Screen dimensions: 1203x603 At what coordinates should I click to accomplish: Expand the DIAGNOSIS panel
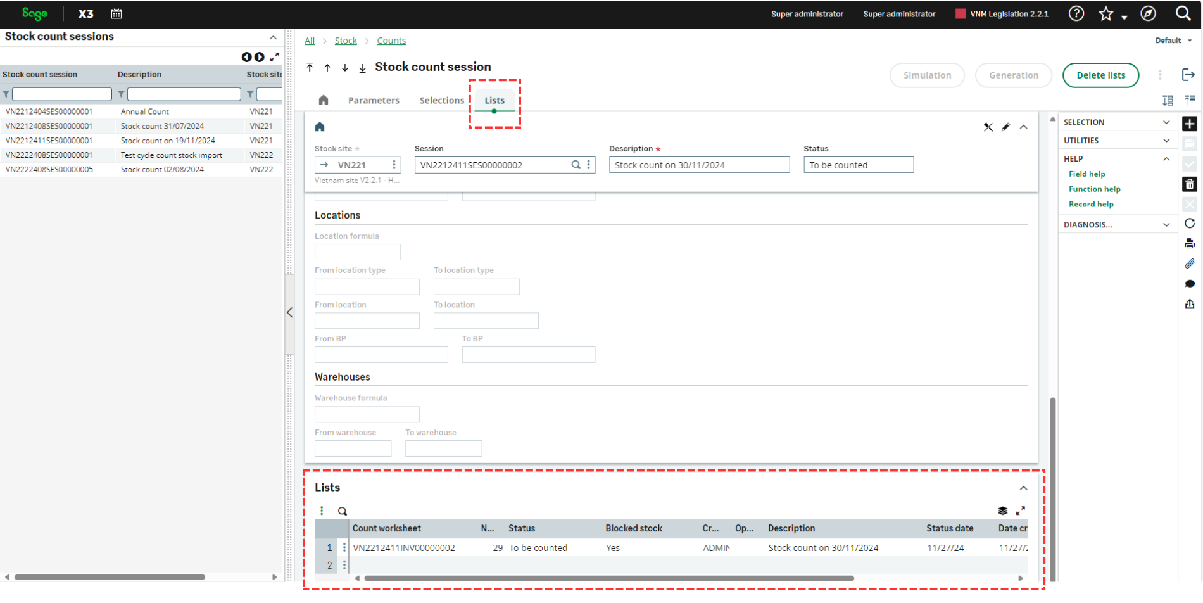click(1166, 225)
